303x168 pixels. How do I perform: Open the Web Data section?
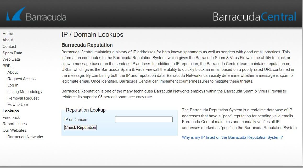coord(11,59)
